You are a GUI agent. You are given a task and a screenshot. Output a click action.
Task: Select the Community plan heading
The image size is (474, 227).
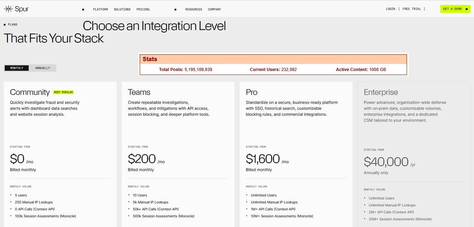click(x=30, y=92)
